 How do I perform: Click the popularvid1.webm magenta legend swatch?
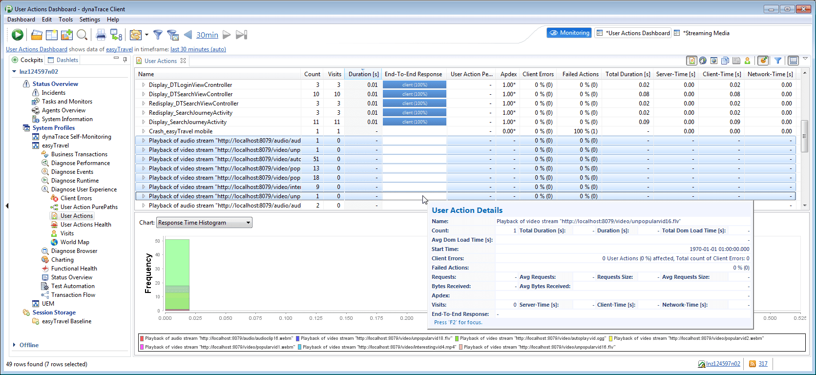pyautogui.click(x=142, y=347)
